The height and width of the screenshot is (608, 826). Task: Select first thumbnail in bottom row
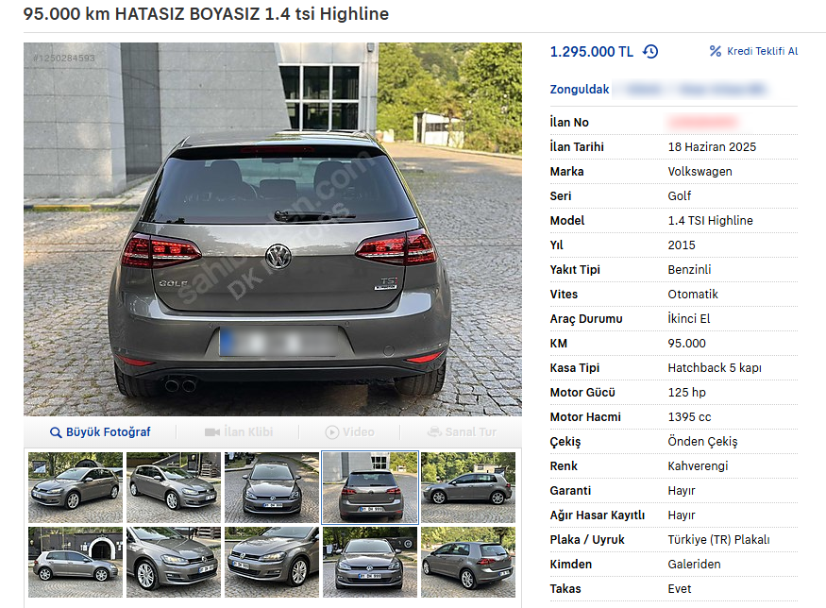(x=76, y=562)
